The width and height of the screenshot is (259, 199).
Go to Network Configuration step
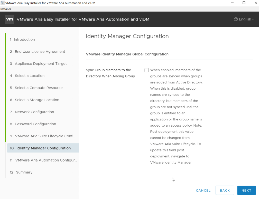coord(34,112)
